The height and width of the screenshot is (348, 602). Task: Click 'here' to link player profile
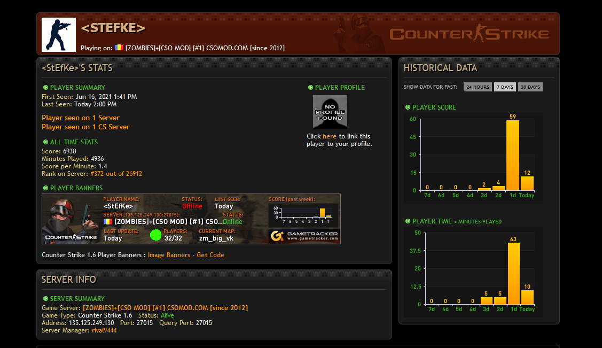pos(330,136)
